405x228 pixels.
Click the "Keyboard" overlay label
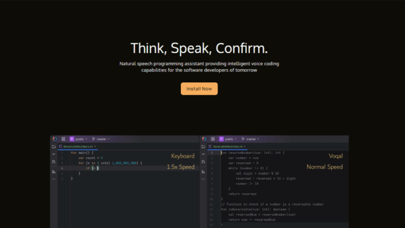(183, 156)
